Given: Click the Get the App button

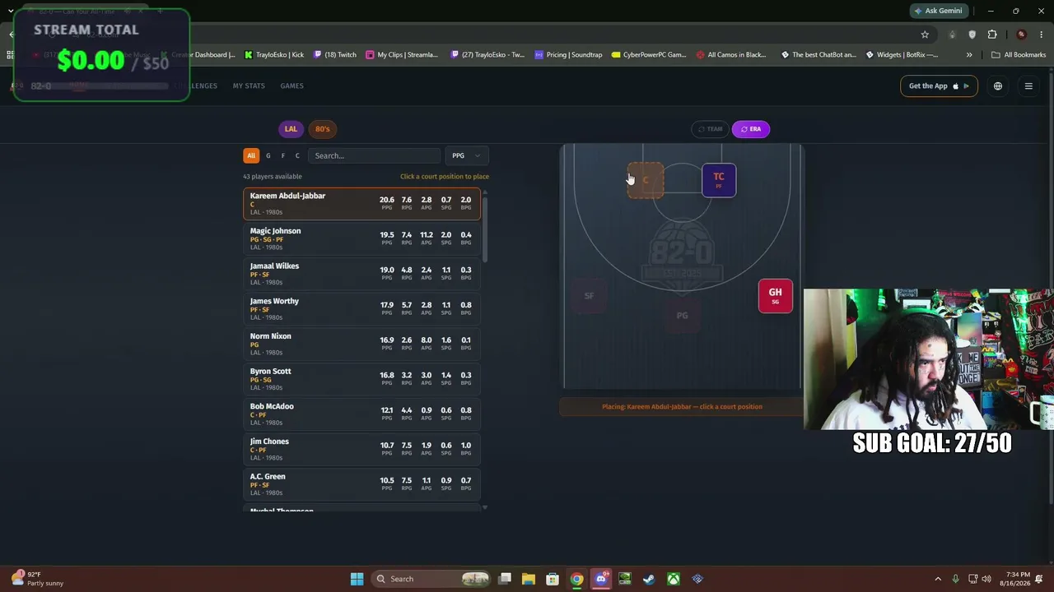Looking at the screenshot, I should 939,86.
